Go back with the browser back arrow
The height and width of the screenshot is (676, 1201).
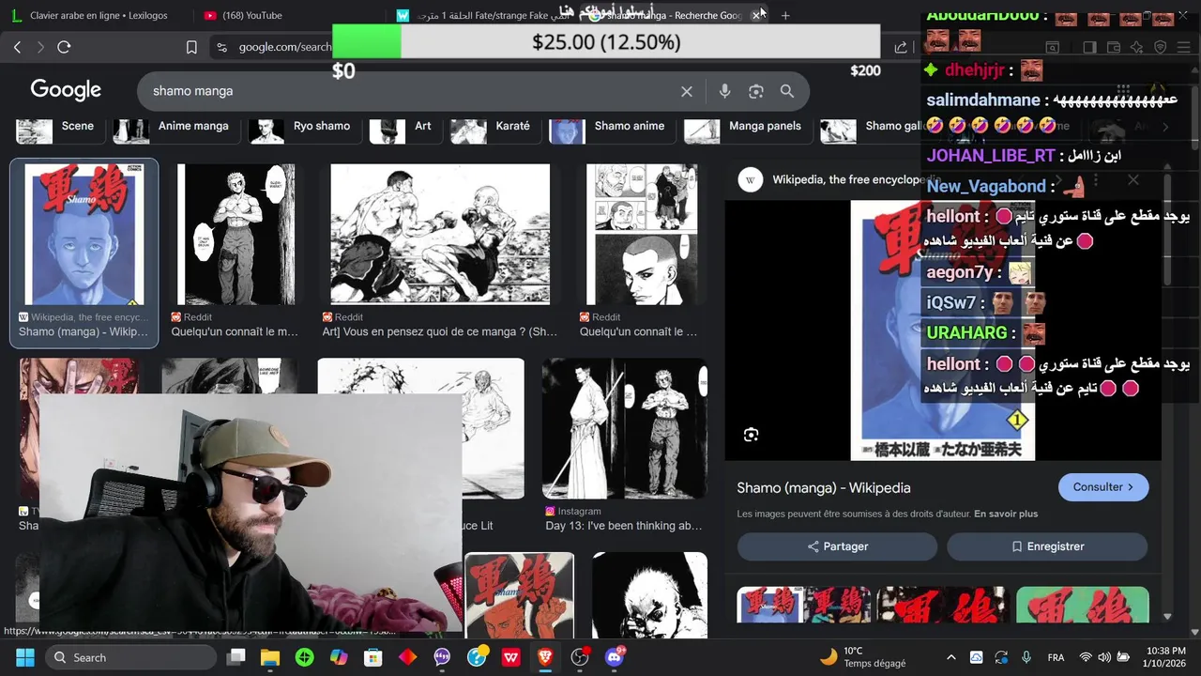click(x=17, y=47)
